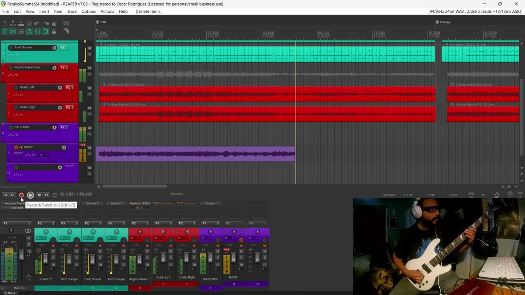Click the [Delete items] undo label
This screenshot has width=525, height=295.
click(x=148, y=11)
